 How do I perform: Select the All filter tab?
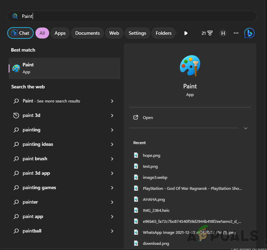(x=42, y=33)
